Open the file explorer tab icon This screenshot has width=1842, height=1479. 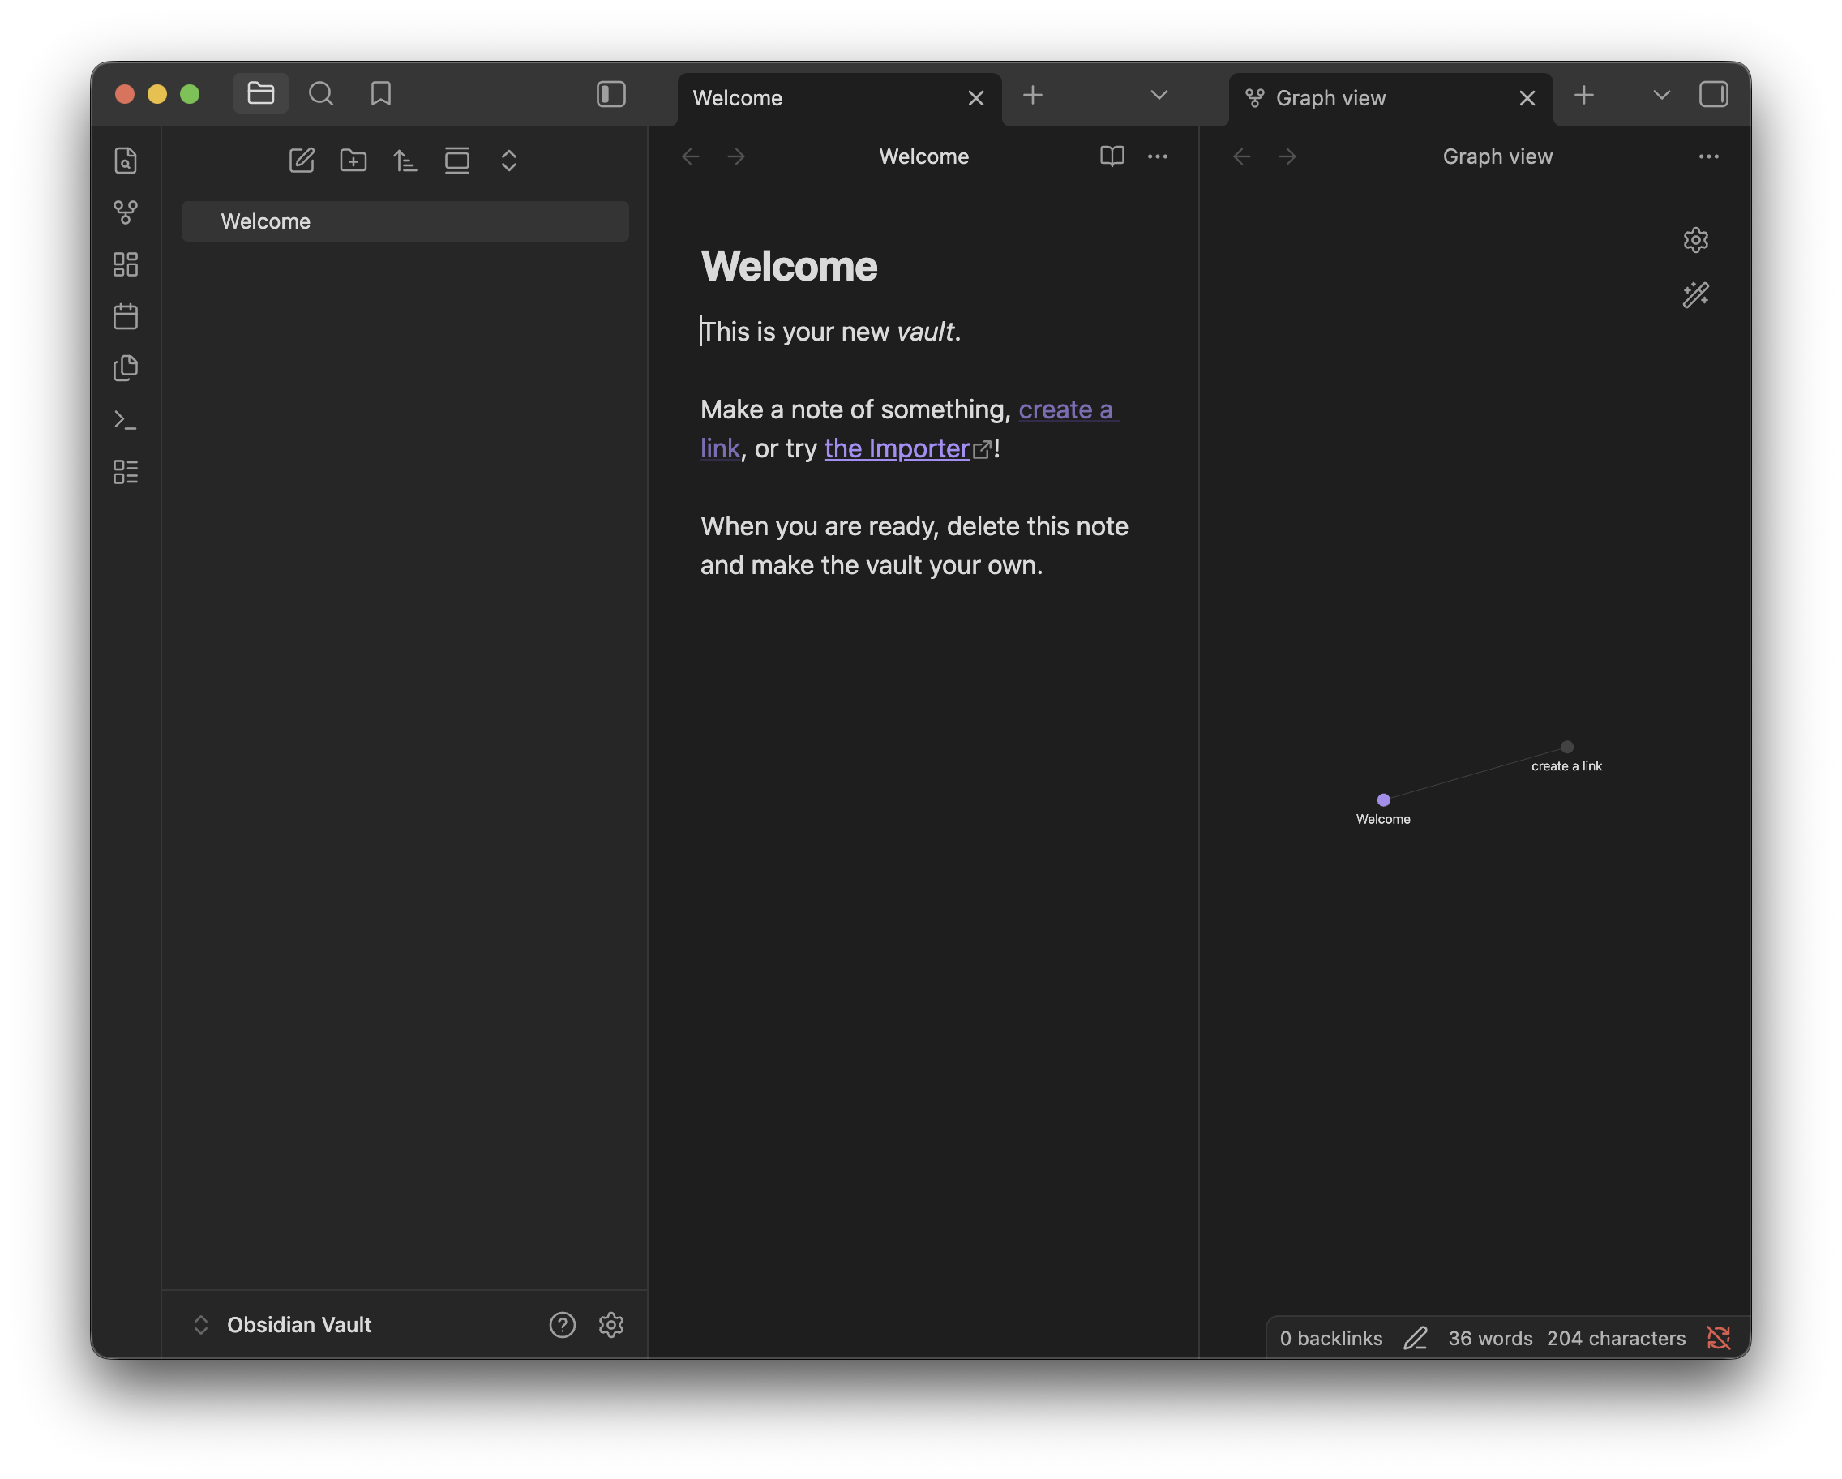[260, 93]
